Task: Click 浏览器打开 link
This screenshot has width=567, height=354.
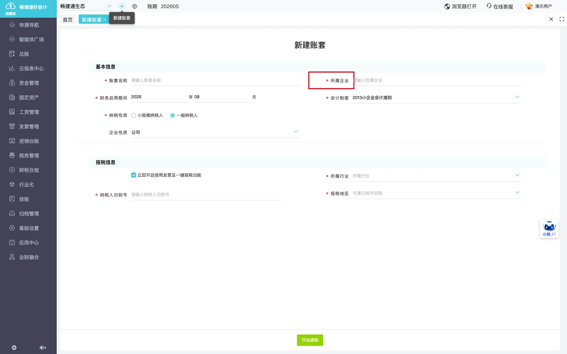Action: (x=460, y=6)
